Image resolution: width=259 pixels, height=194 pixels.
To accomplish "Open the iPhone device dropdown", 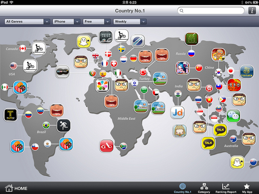I will (66, 21).
